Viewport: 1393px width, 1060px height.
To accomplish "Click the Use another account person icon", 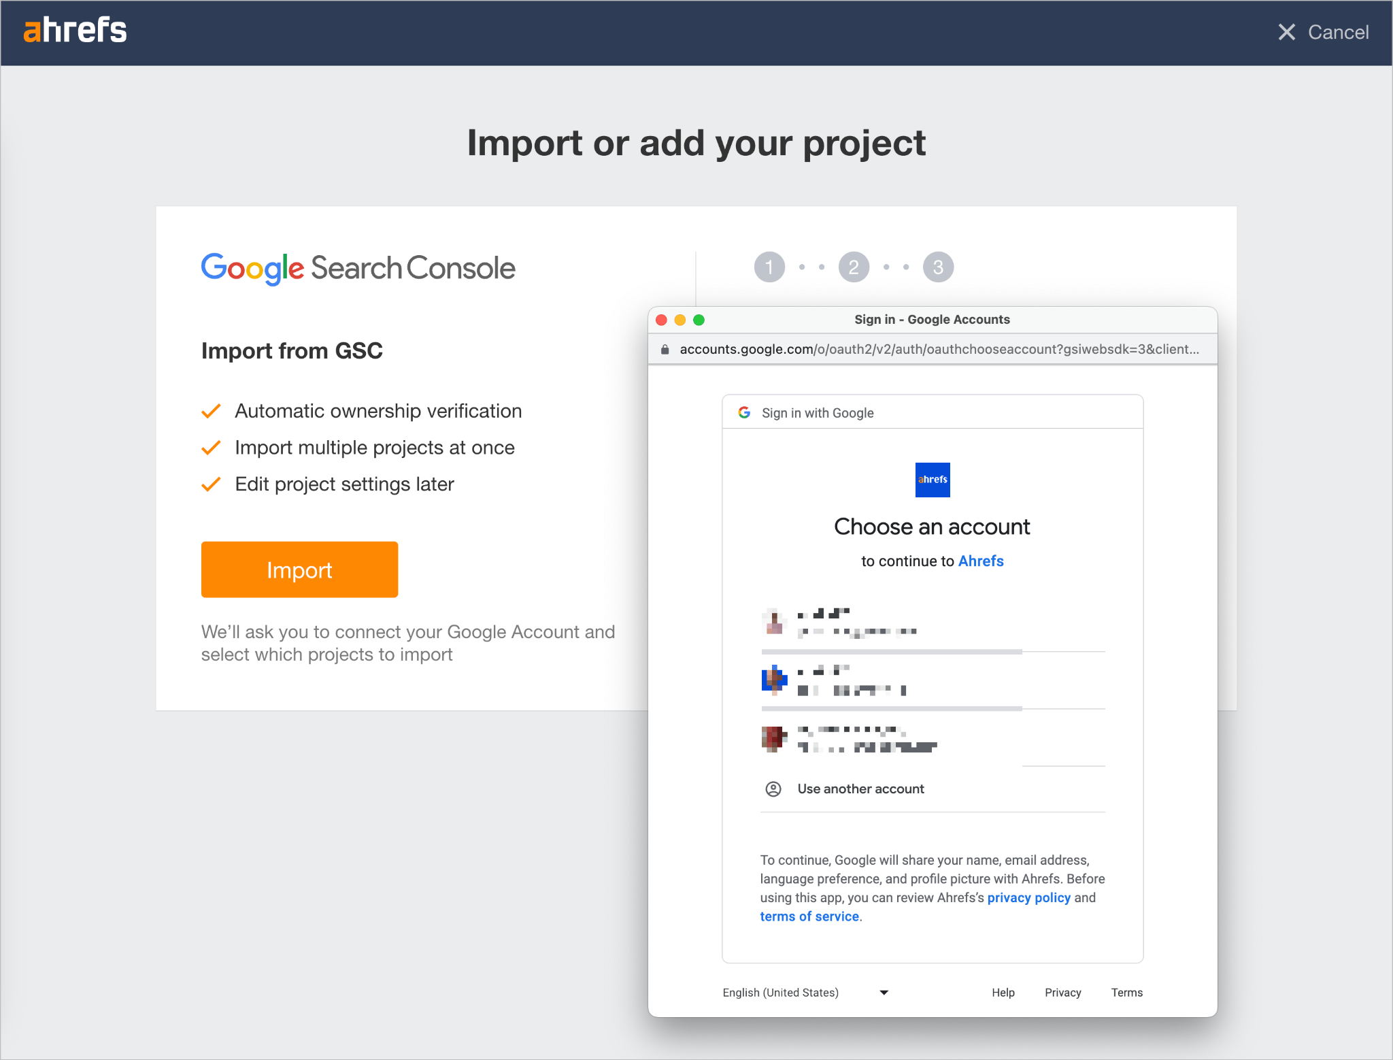I will click(x=773, y=789).
